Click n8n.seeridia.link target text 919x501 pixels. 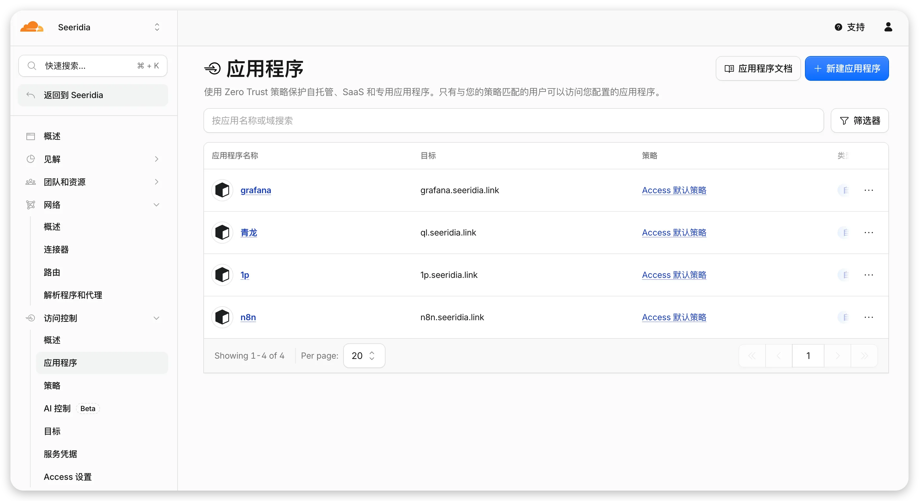coord(452,317)
